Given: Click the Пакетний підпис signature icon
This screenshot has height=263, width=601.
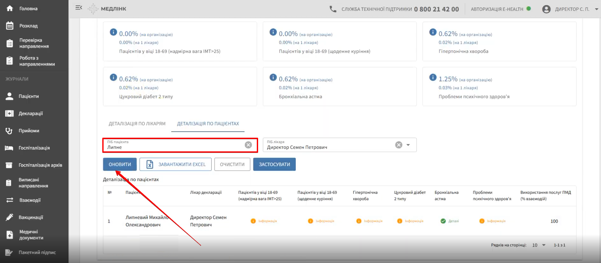Looking at the screenshot, I should 9,253.
